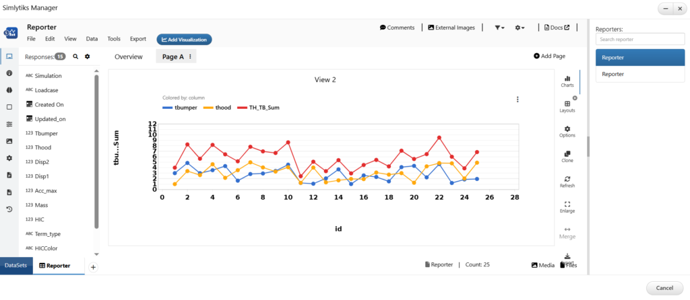690x300 pixels.
Task: Open the Layouts grid icon
Action: pyautogui.click(x=567, y=106)
